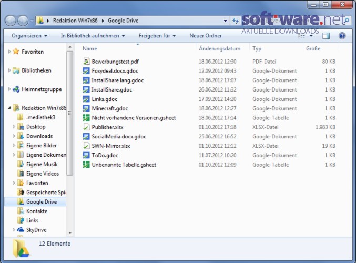Open the help question mark icon
356x263 pixels.
342,36
